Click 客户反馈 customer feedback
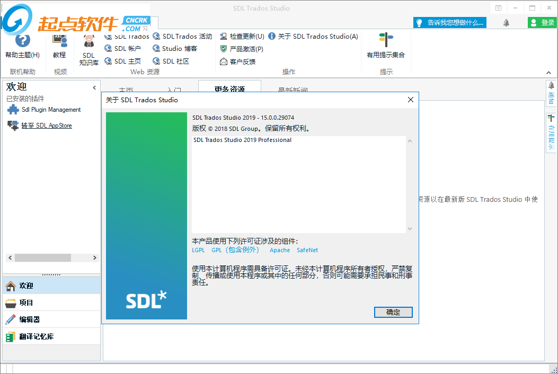This screenshot has width=558, height=374. coord(238,61)
